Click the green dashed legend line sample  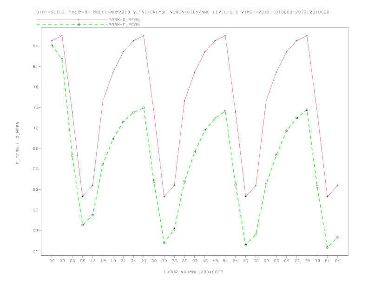click(72, 25)
